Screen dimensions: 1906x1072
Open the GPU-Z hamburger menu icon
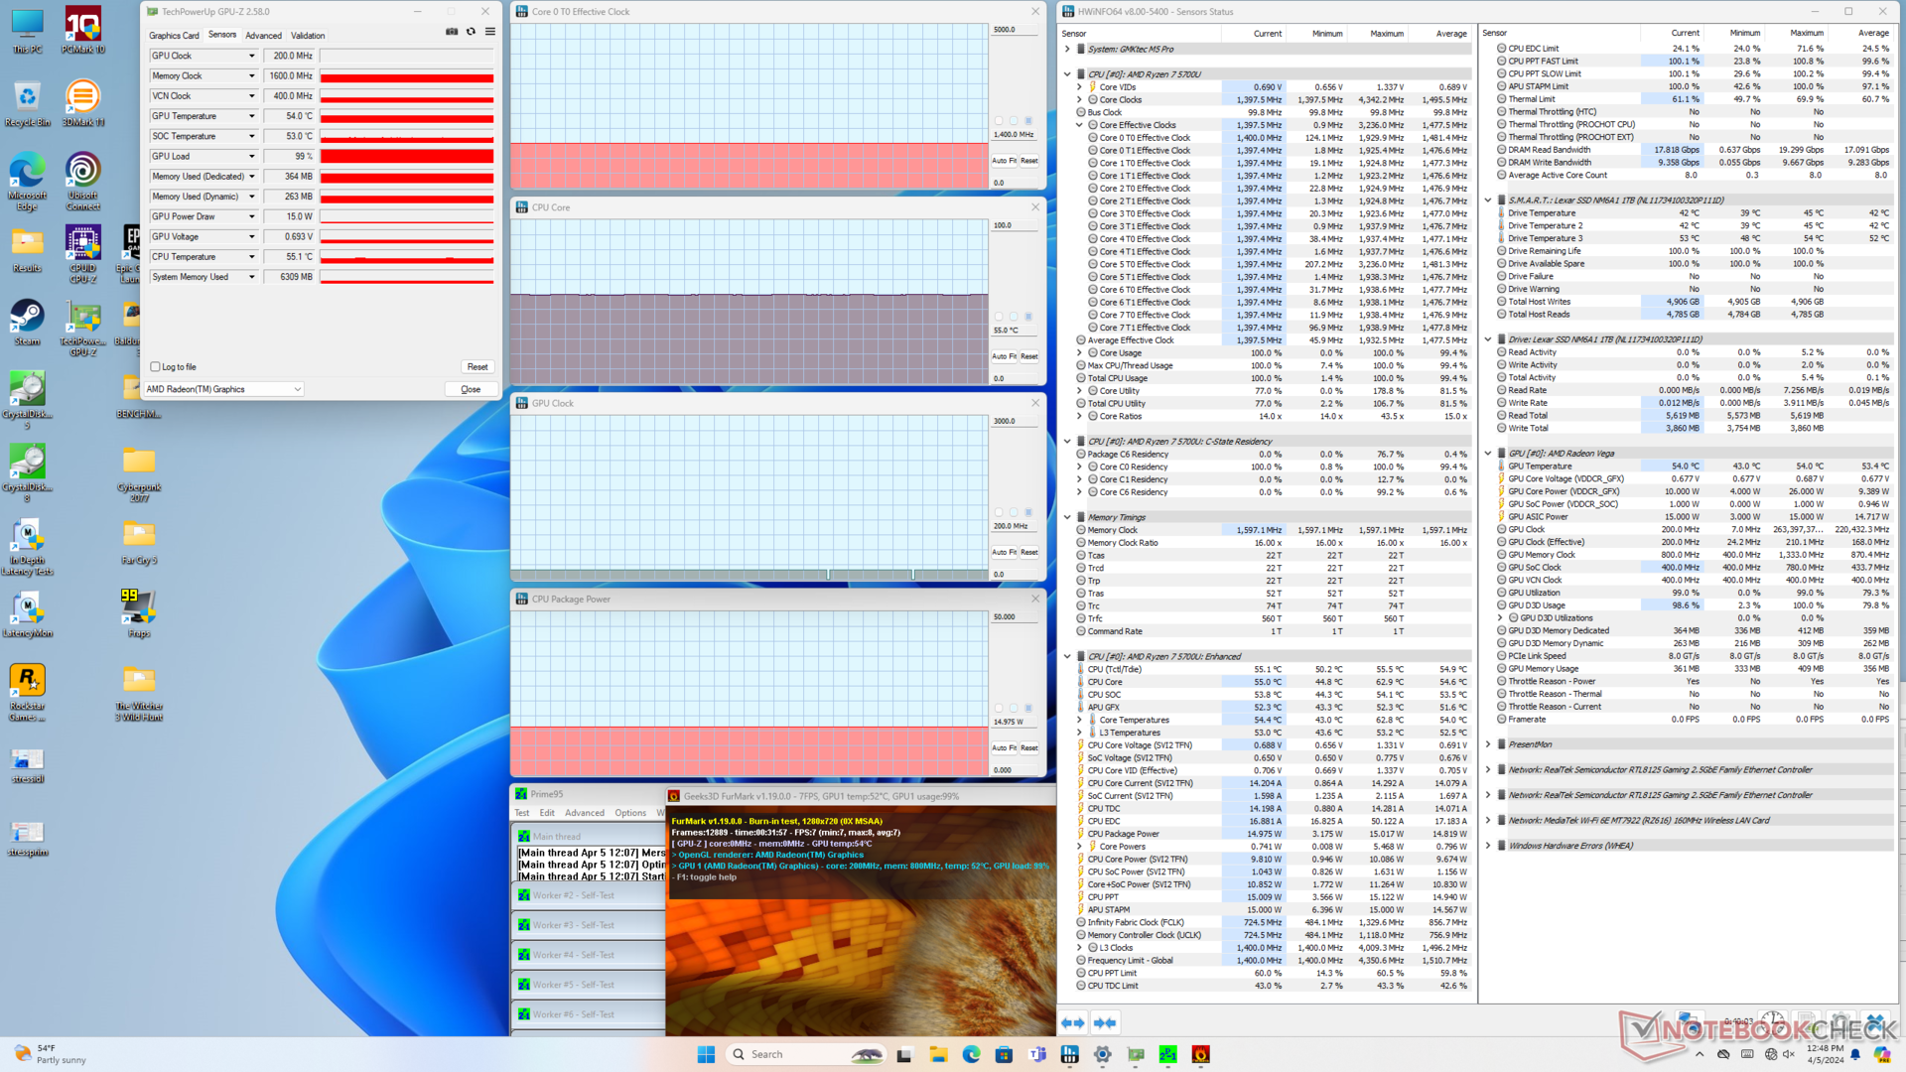[x=490, y=32]
